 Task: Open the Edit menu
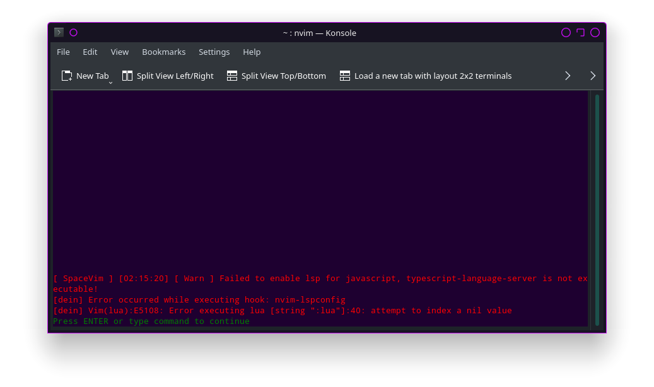tap(90, 52)
